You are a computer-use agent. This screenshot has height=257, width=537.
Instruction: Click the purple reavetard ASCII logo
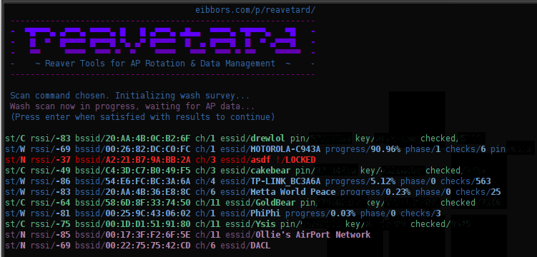pyautogui.click(x=163, y=41)
